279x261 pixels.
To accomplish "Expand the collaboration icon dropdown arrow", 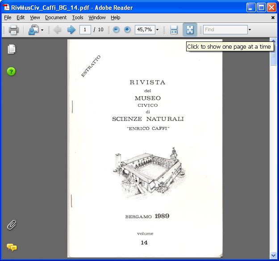I will tap(42, 30).
